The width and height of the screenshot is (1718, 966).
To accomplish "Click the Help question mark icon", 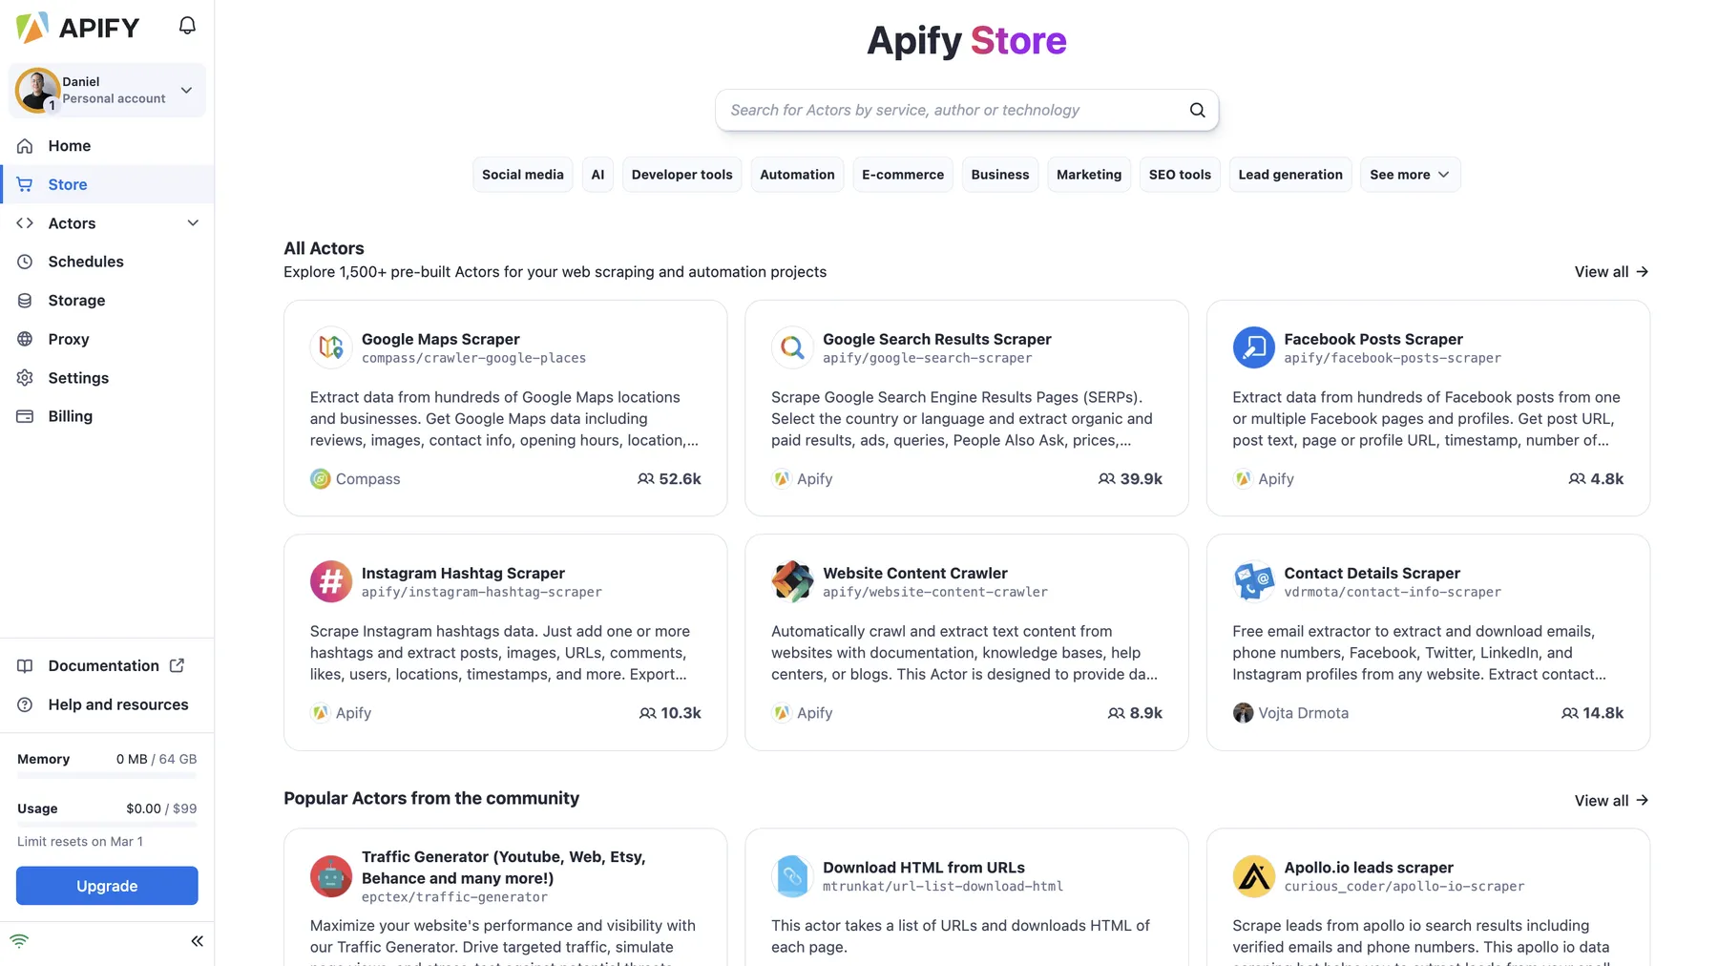I will tap(25, 704).
